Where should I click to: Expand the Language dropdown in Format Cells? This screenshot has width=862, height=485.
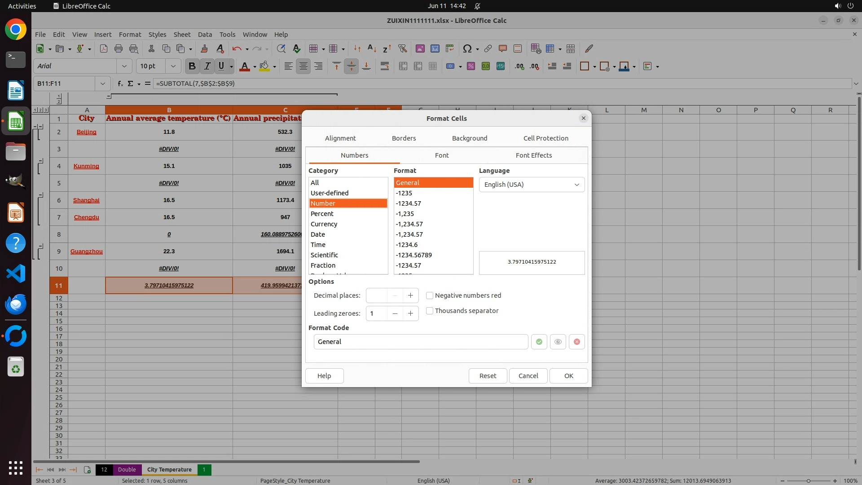532,185
